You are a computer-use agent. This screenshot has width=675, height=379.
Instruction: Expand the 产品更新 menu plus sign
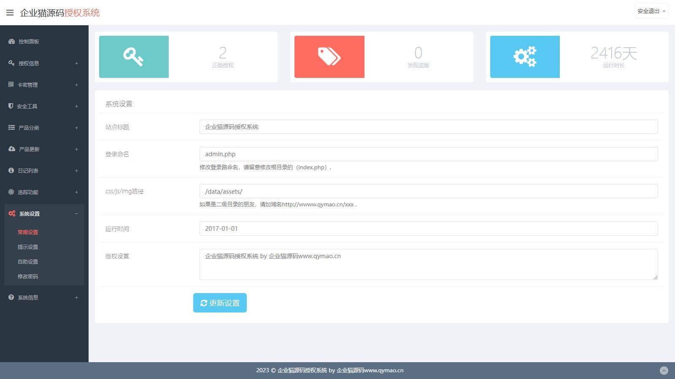pyautogui.click(x=76, y=149)
